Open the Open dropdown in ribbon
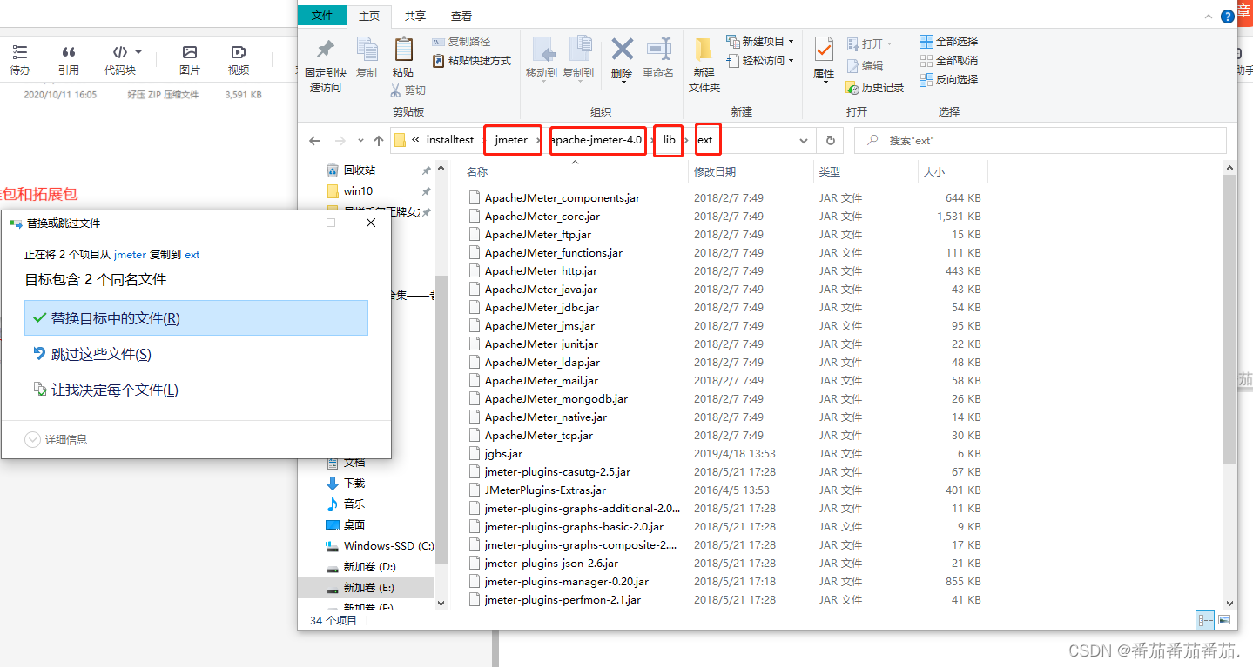This screenshot has height=667, width=1253. pos(869,43)
